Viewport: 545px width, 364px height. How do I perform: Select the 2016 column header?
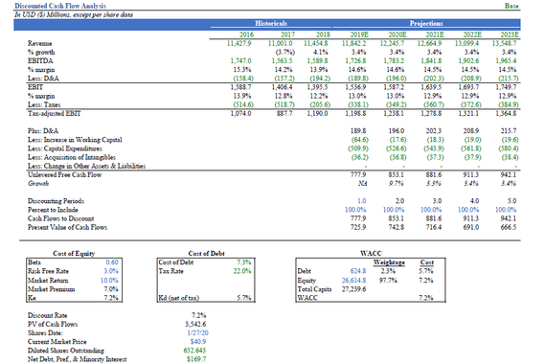(246, 34)
